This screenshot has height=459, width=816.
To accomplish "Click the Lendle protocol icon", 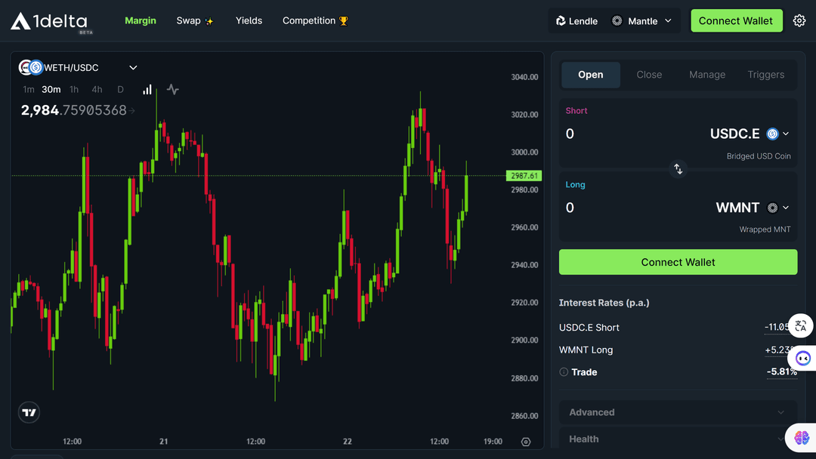I will 561,21.
